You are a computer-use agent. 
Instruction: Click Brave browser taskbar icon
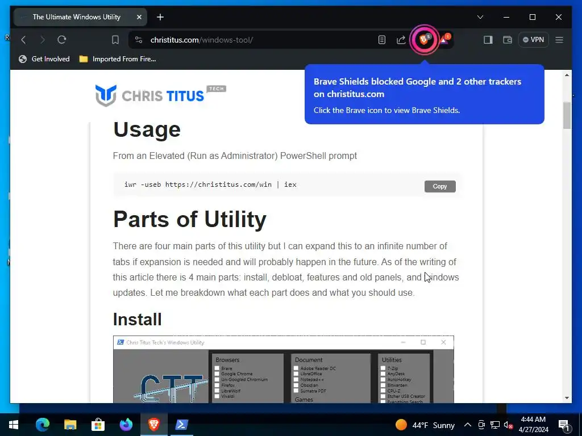(x=153, y=425)
